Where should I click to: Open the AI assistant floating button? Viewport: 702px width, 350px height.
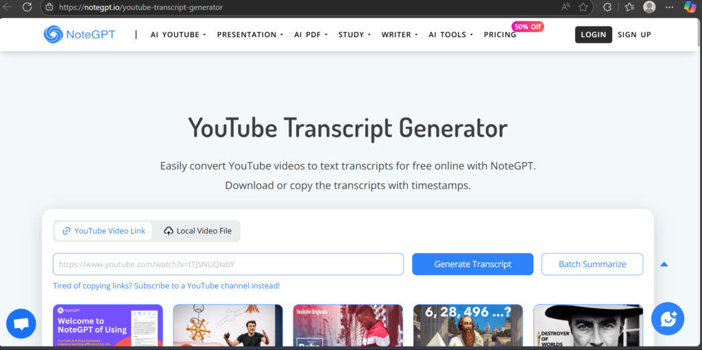pos(668,318)
